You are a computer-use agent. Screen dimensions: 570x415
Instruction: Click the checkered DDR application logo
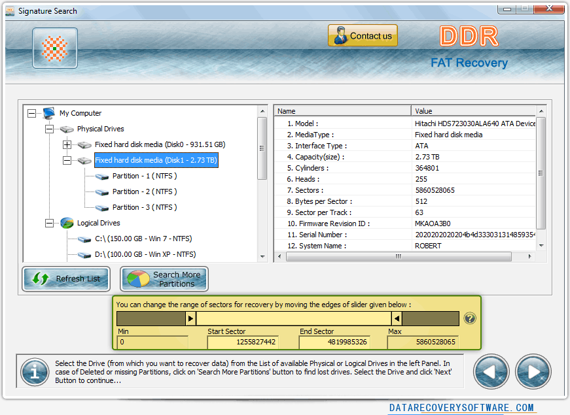[x=54, y=47]
